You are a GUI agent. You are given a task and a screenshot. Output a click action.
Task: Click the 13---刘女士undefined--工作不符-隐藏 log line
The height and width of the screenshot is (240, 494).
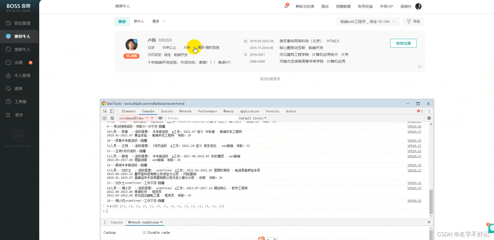(x=136, y=183)
